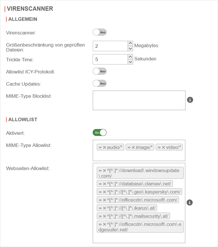Screen dimensions: 218x247
Task: Decrease Trickle Time with down arrow
Action: (x=130, y=62)
